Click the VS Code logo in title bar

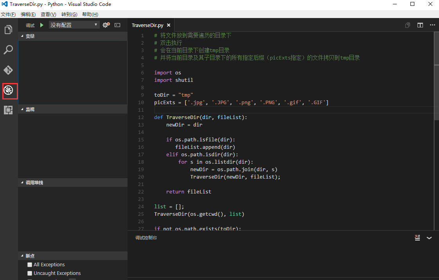pyautogui.click(x=4, y=4)
